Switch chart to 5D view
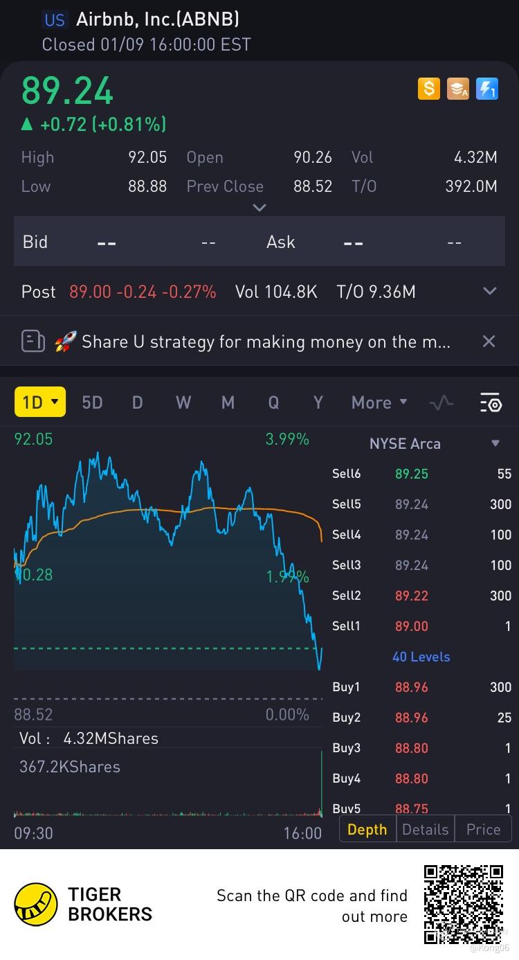519x960 pixels. coord(92,402)
